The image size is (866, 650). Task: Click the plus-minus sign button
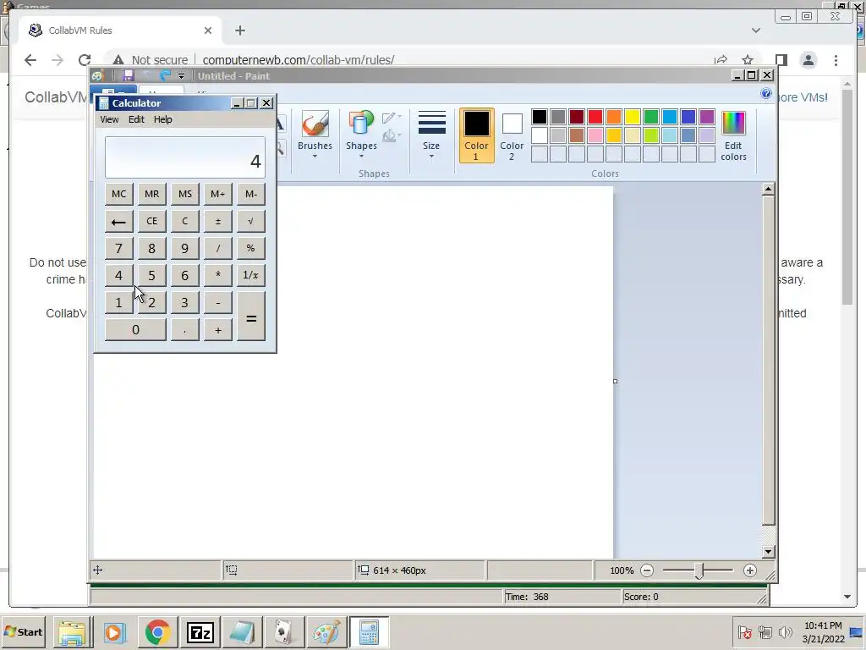[218, 221]
